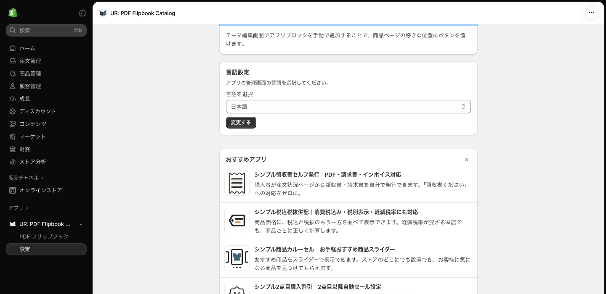Click the ストア分析 bar chart icon
Image resolution: width=606 pixels, height=294 pixels.
tap(13, 162)
